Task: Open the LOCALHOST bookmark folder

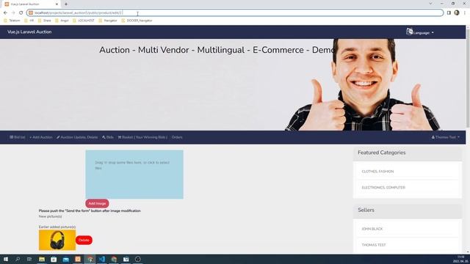Action: (x=83, y=21)
